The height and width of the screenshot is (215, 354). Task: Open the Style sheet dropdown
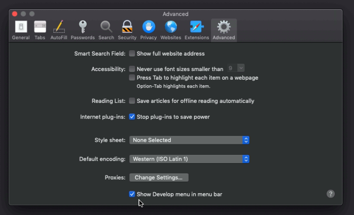(189, 140)
